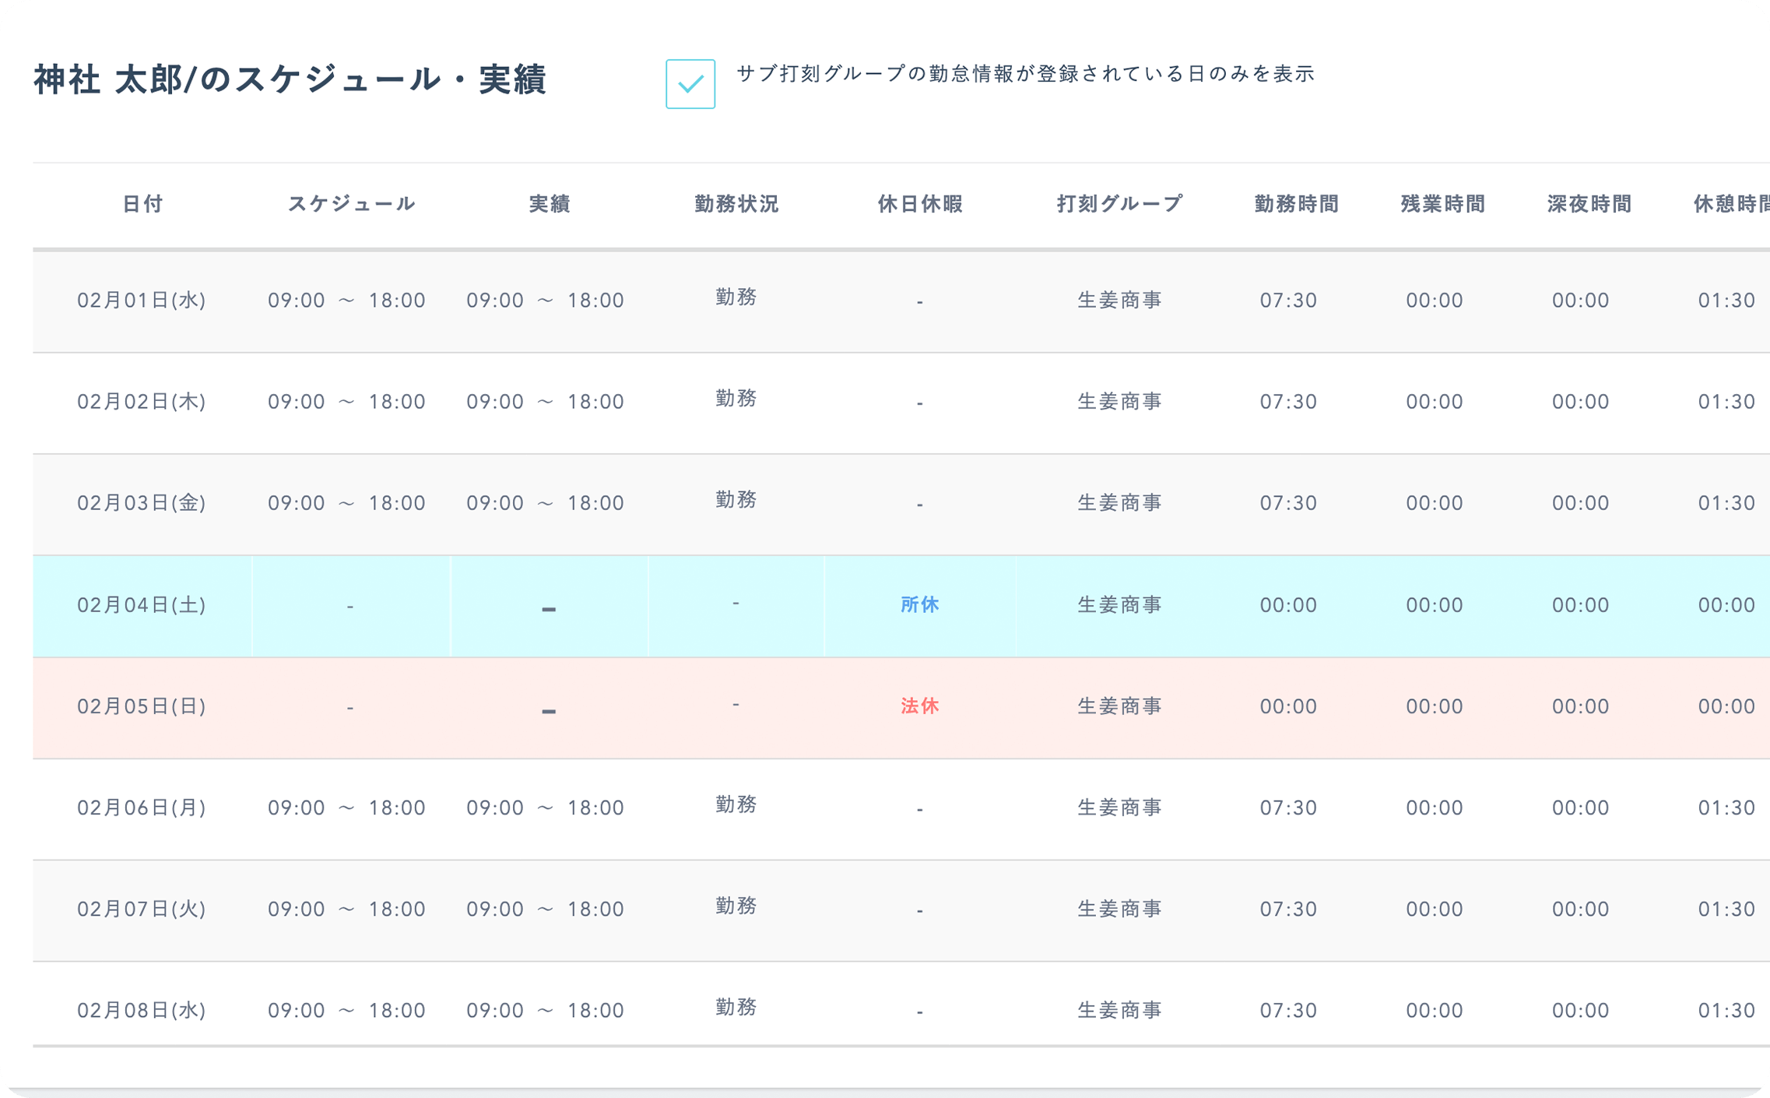
Task: Click 生姜商事 group on 02月05日 row
Action: (1119, 706)
